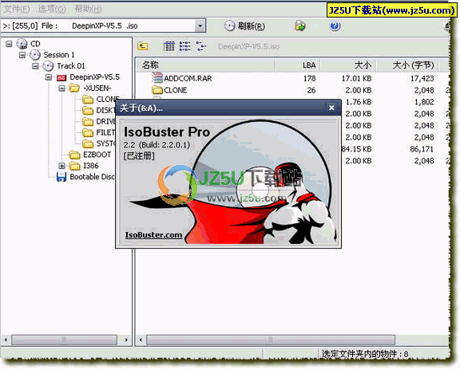
Task: Click the up one folder icon
Action: [143, 46]
